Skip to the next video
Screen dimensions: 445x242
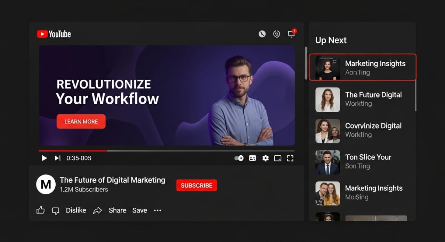point(57,158)
